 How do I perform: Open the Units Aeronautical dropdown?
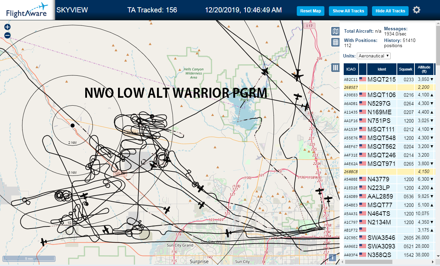(374, 56)
